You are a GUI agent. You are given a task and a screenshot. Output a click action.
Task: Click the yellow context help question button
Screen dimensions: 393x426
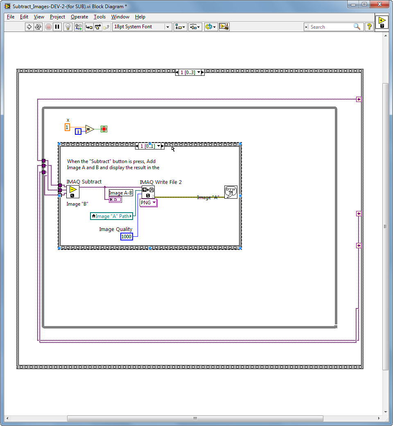coord(369,27)
